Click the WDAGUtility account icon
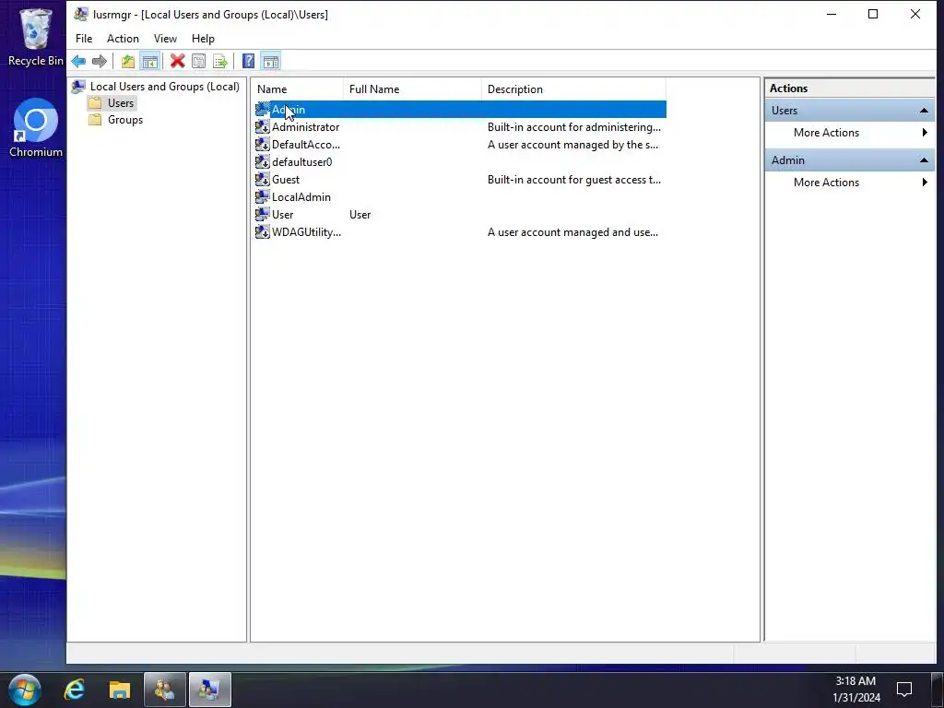944x708 pixels. [263, 231]
